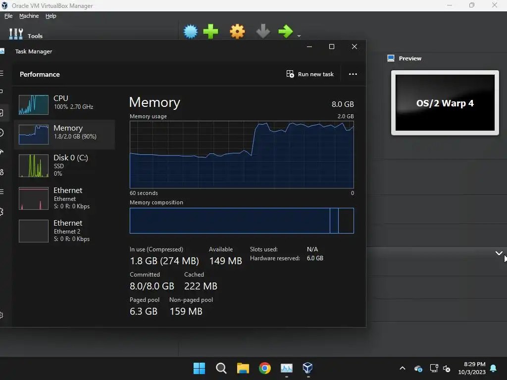Click the Available value 149 MB
Viewport: 507px width, 380px height.
[x=226, y=261]
